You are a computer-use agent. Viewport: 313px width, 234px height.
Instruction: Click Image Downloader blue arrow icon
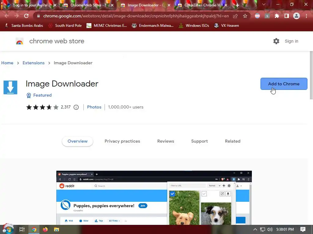tap(10, 87)
